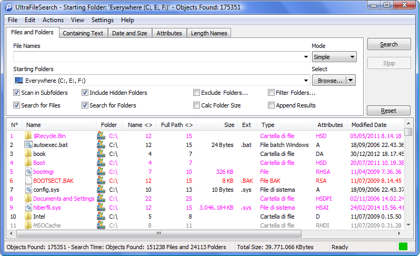
Task: Toggle Include Hidden Folders checkbox
Action: coord(85,93)
